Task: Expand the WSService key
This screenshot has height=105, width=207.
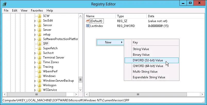Action: [x=35, y=90]
